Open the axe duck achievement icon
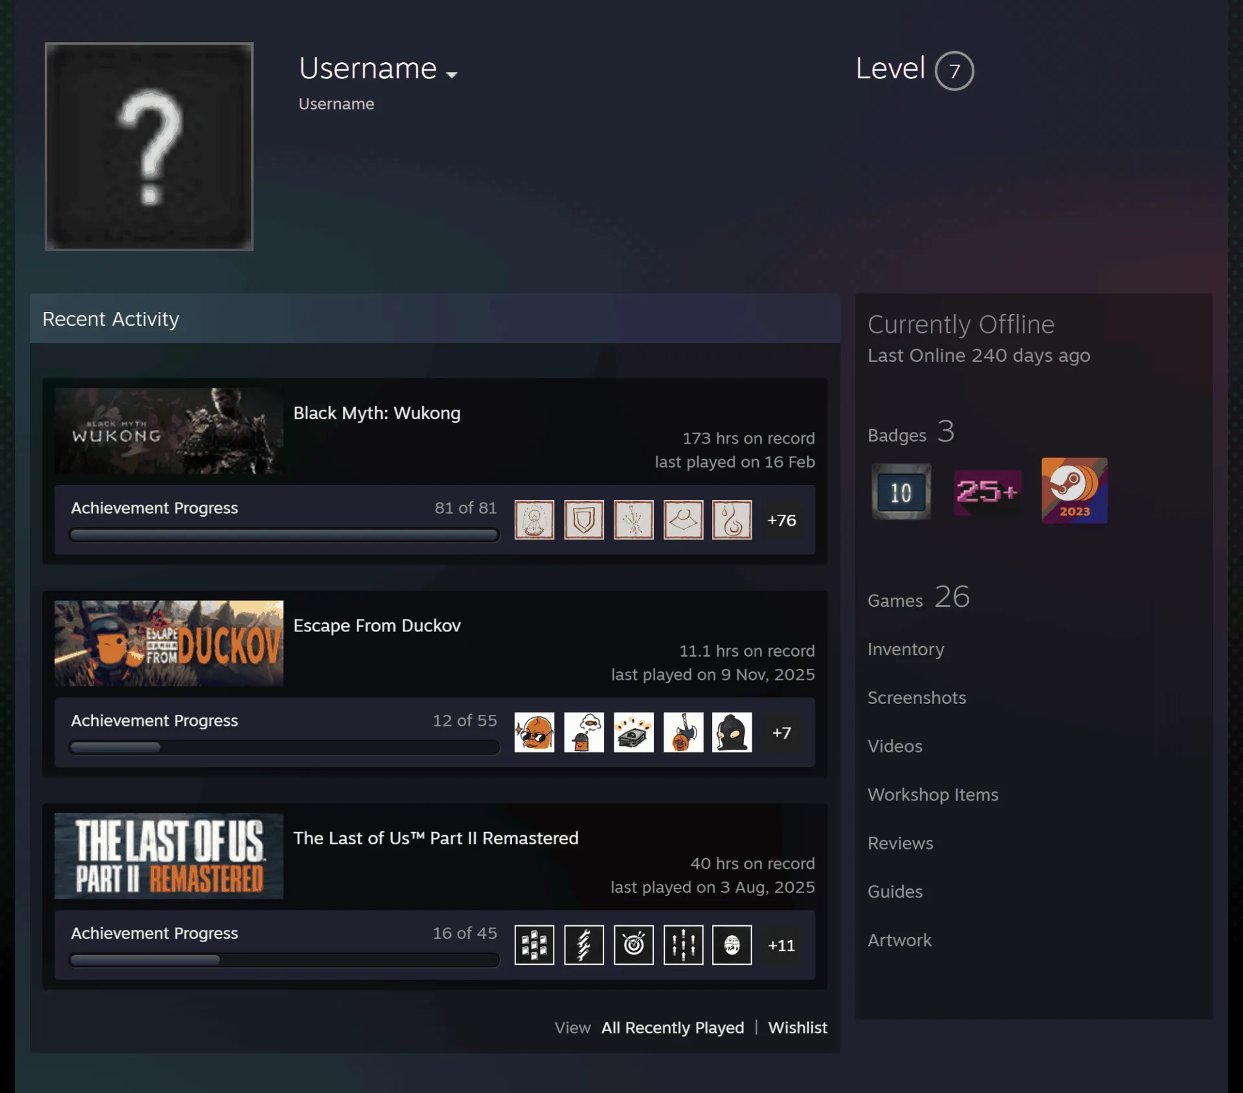The width and height of the screenshot is (1243, 1093). pos(683,732)
